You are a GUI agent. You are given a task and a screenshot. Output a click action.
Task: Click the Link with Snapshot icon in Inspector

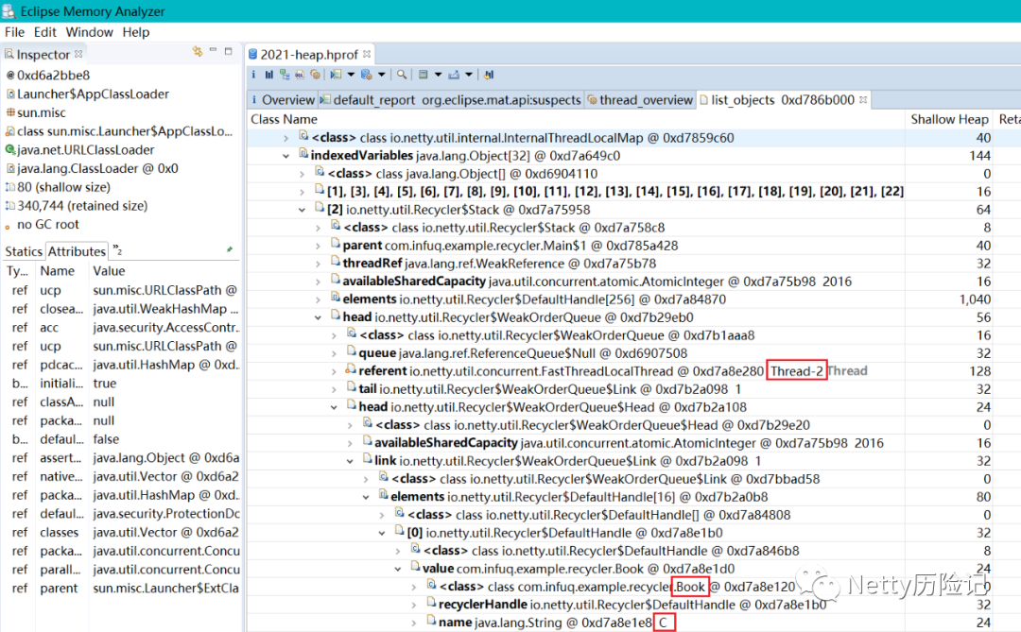click(x=198, y=51)
